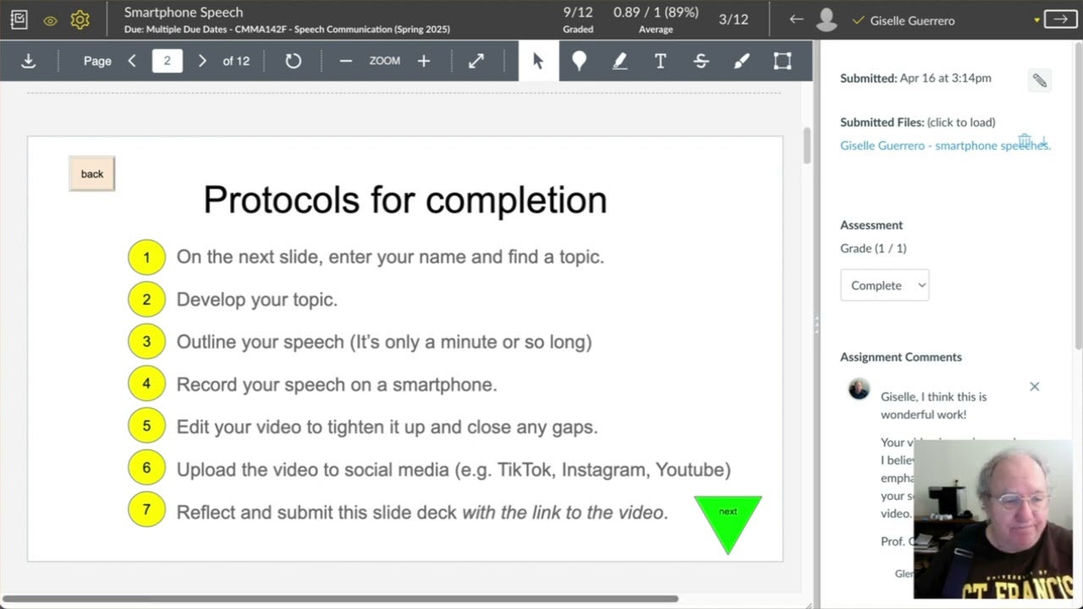Click the back button on slide
The height and width of the screenshot is (609, 1083).
[x=91, y=174]
